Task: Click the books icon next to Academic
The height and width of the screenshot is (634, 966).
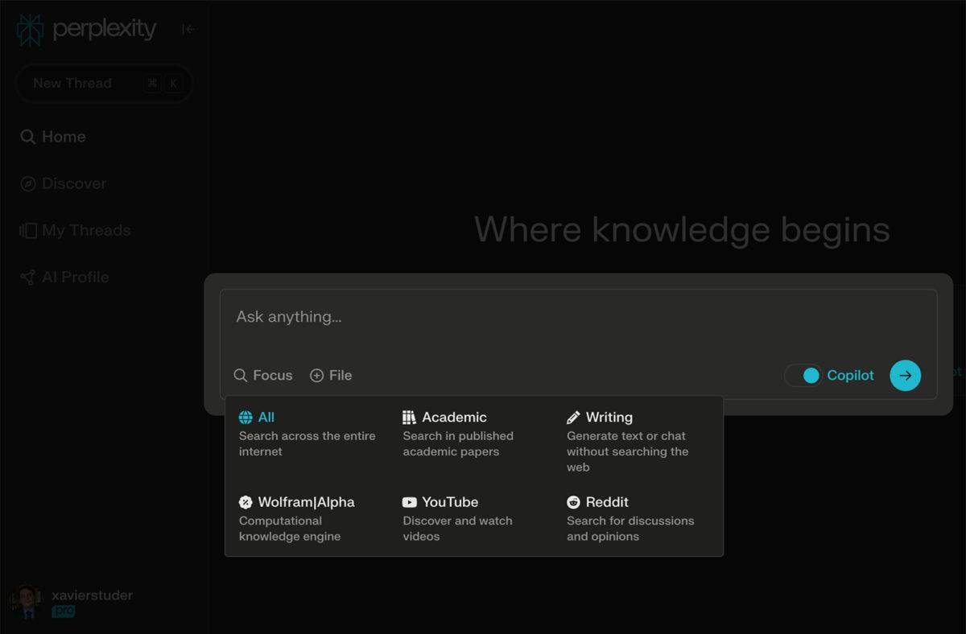Action: pos(409,418)
